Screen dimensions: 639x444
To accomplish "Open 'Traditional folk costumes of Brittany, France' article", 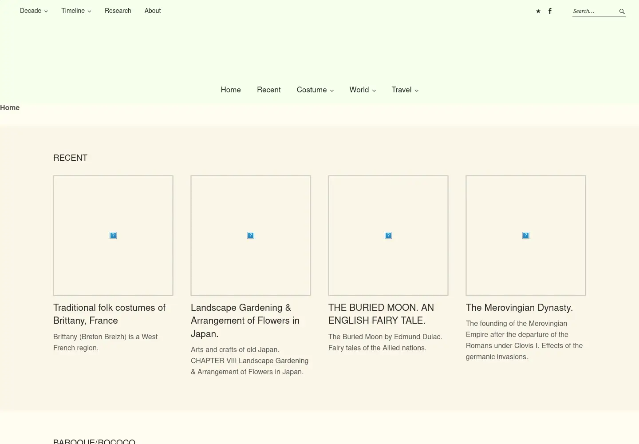I will tap(109, 314).
